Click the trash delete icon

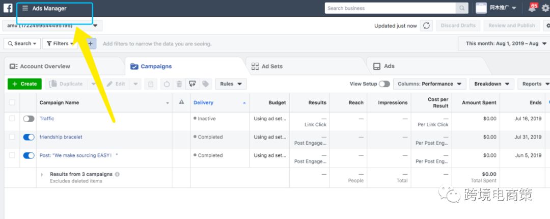point(179,84)
